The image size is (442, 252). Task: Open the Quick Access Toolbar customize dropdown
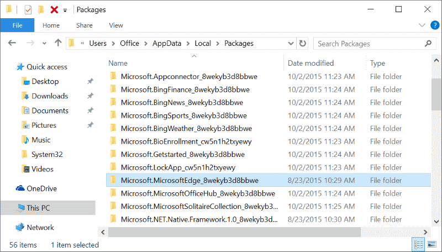point(65,10)
